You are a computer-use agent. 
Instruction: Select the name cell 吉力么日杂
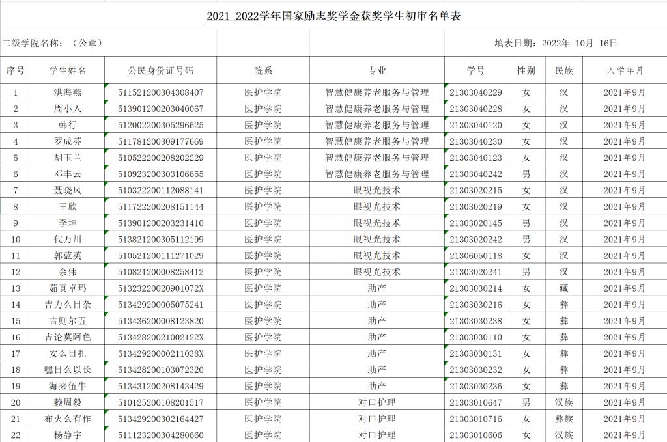(68, 304)
